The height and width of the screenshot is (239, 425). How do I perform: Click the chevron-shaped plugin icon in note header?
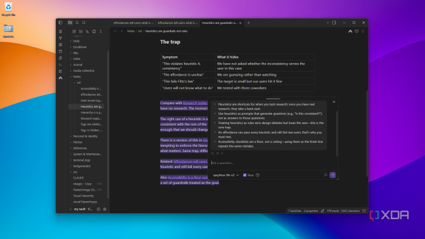pos(350,31)
